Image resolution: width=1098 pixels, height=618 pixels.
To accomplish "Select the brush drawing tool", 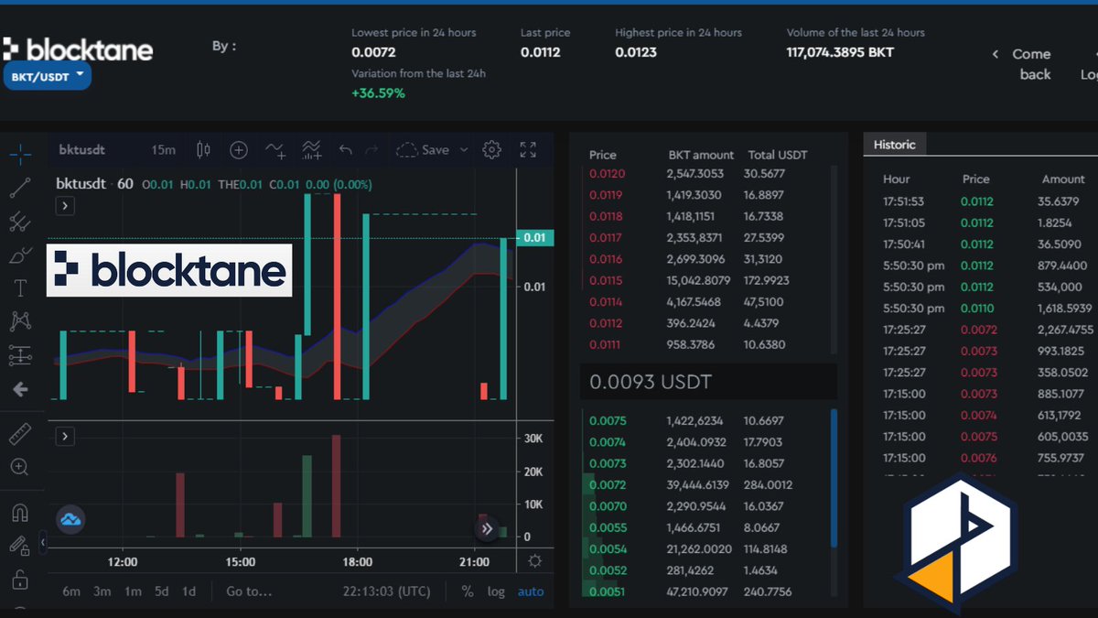I will pyautogui.click(x=20, y=255).
